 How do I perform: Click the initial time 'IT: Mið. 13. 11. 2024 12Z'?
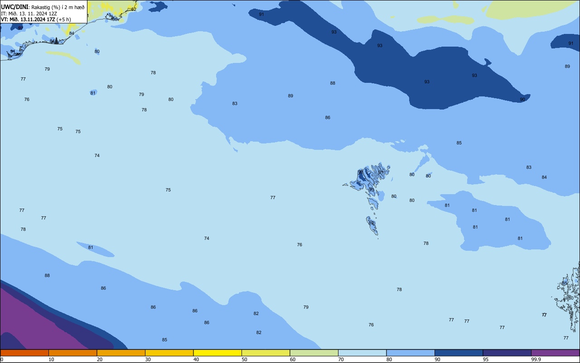(29, 14)
